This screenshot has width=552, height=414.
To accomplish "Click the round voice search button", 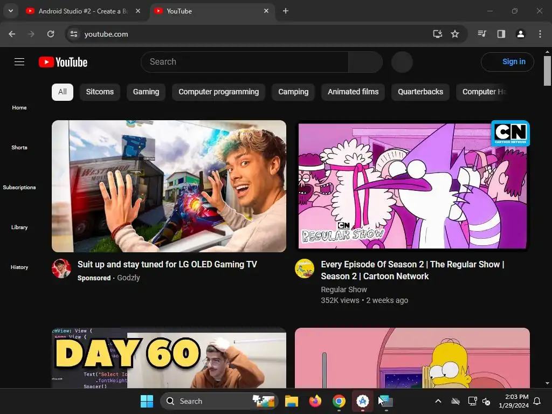I will [402, 62].
